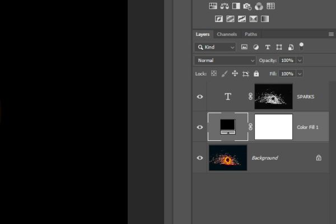Add a Color Lookup adjustment
The width and height of the screenshot is (336, 224).
(270, 6)
